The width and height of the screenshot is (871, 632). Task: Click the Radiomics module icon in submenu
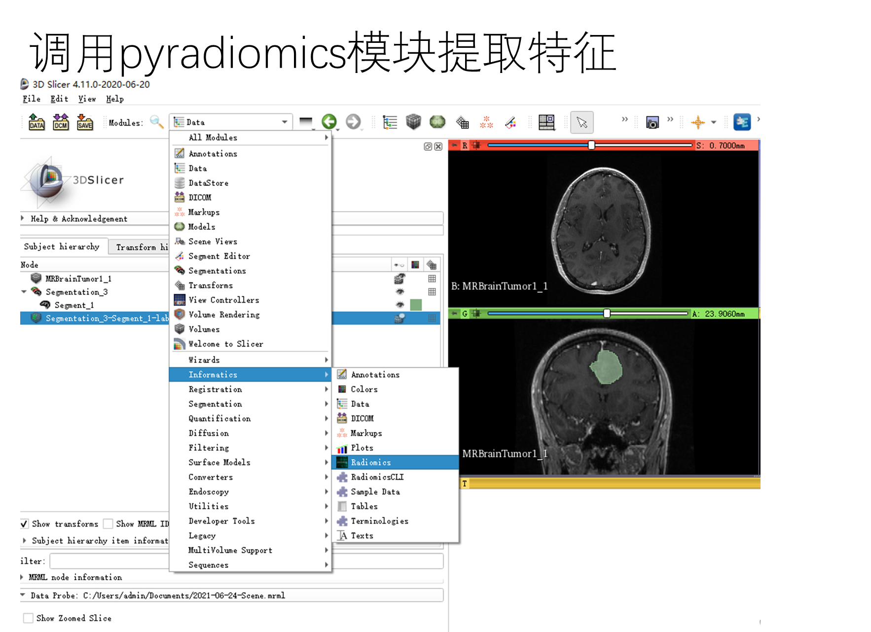tap(342, 462)
